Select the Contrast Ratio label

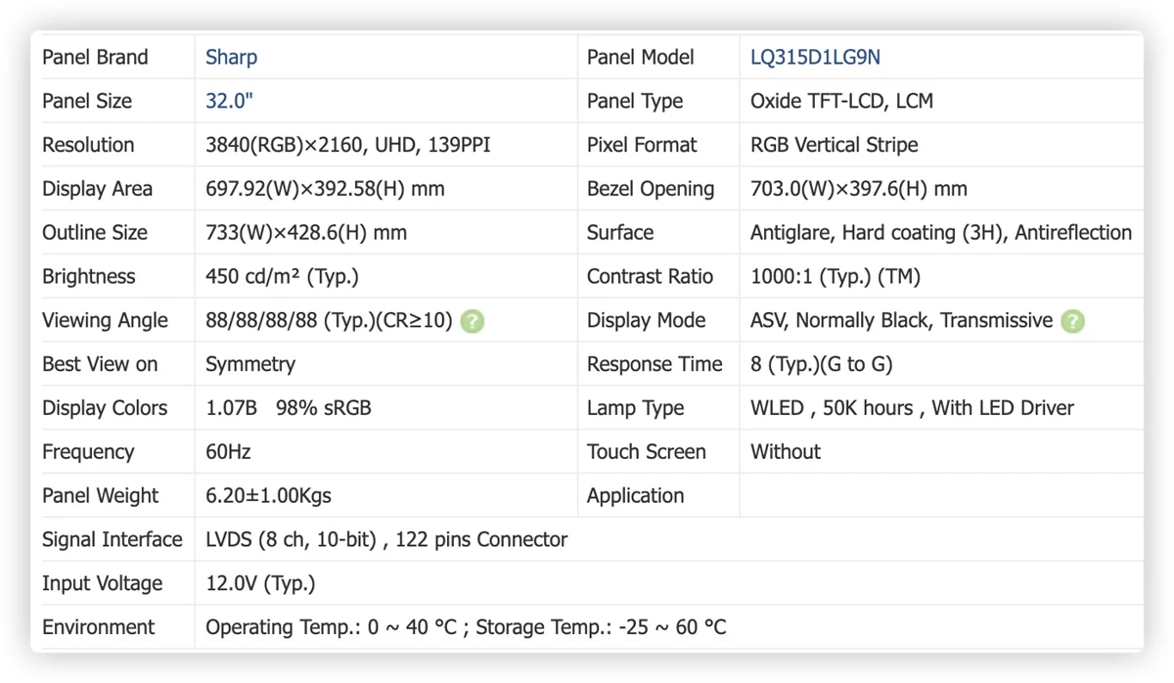click(x=650, y=277)
